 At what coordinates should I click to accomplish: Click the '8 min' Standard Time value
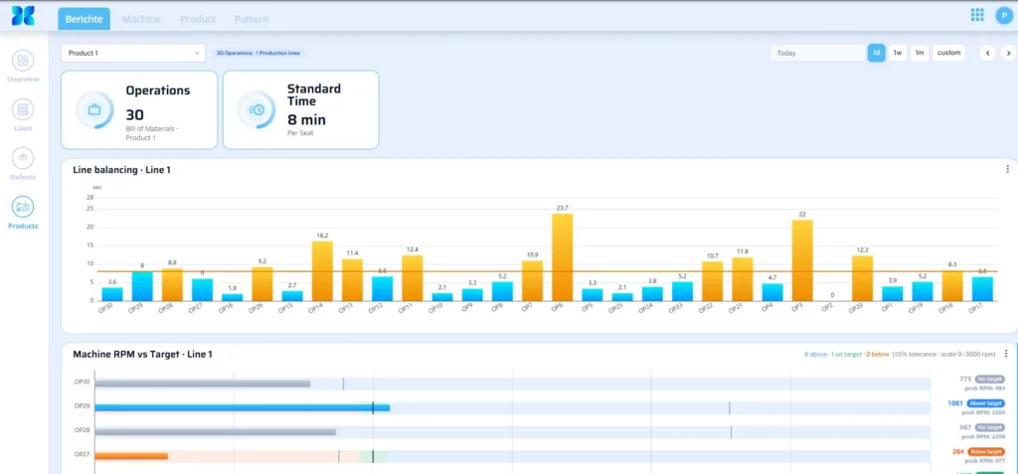pyautogui.click(x=306, y=120)
